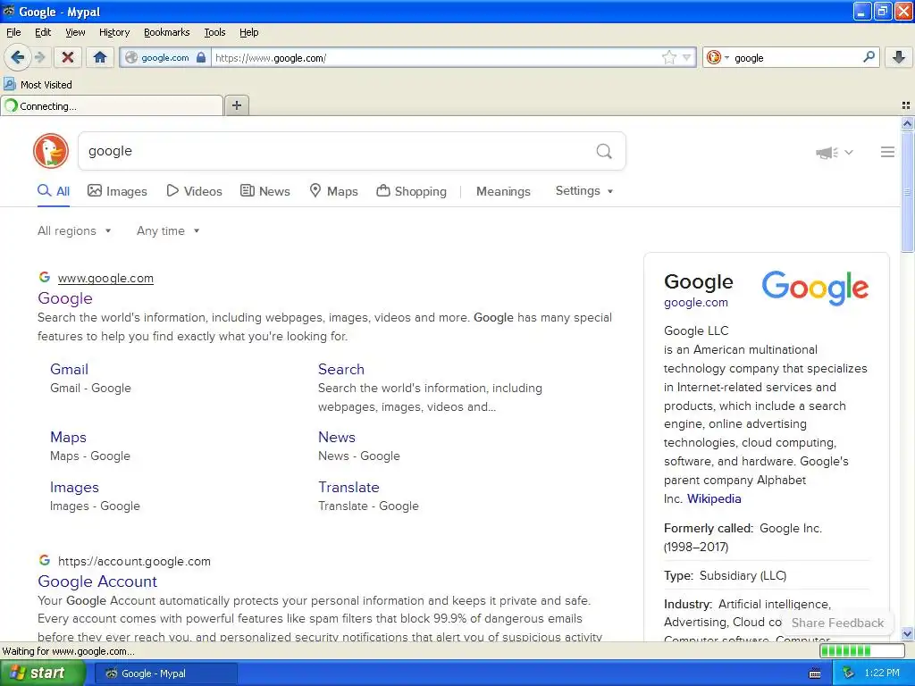Image resolution: width=915 pixels, height=686 pixels.
Task: Open the Edit menu
Action: tap(43, 32)
